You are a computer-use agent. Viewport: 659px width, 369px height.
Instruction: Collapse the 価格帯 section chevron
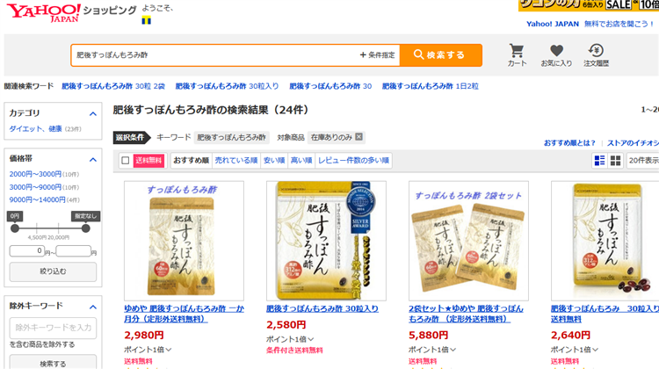click(x=93, y=159)
